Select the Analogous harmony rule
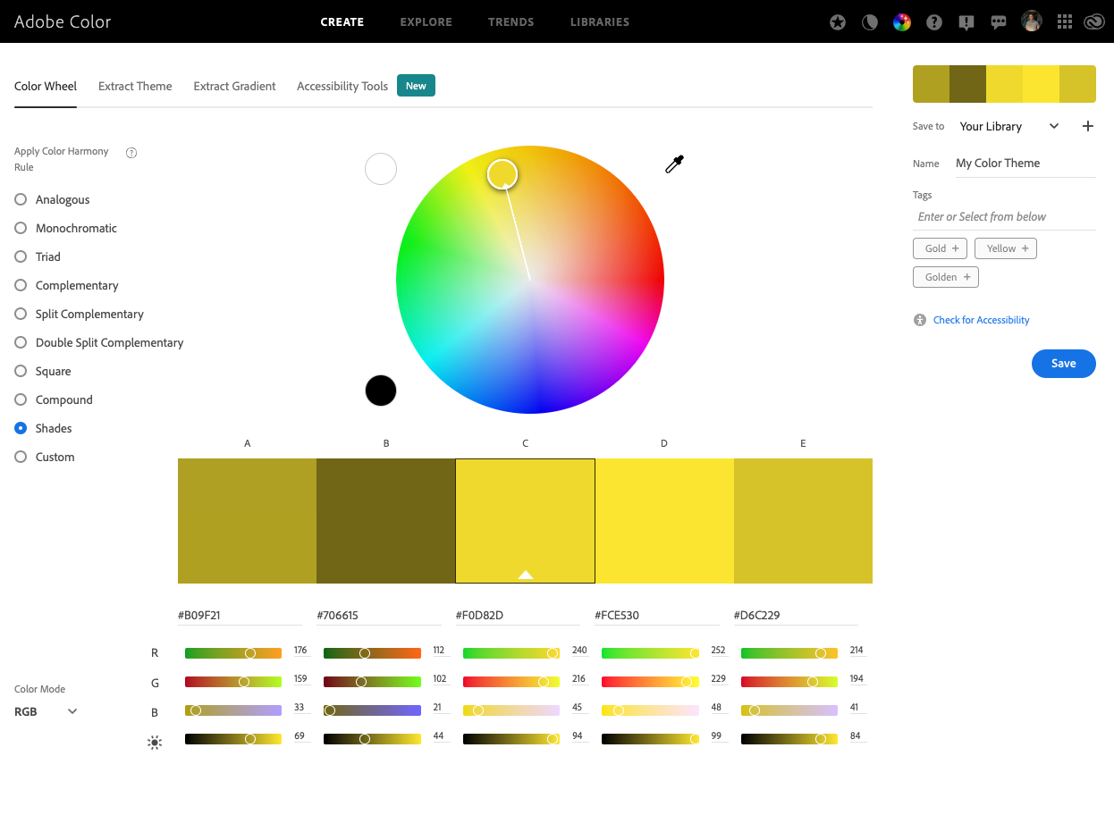This screenshot has height=815, width=1114. [x=21, y=199]
